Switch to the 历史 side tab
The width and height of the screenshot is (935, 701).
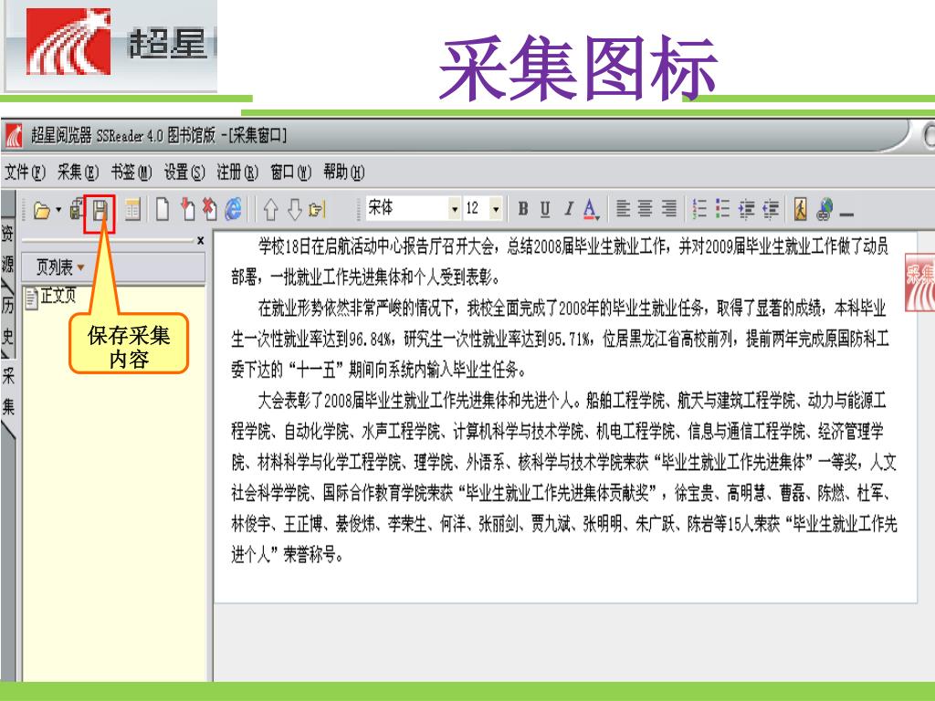point(7,320)
